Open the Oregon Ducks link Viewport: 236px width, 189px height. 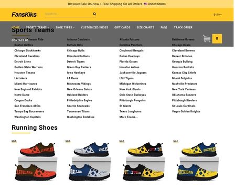(23, 100)
